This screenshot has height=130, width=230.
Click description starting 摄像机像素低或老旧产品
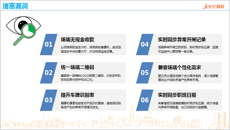tap(91, 105)
